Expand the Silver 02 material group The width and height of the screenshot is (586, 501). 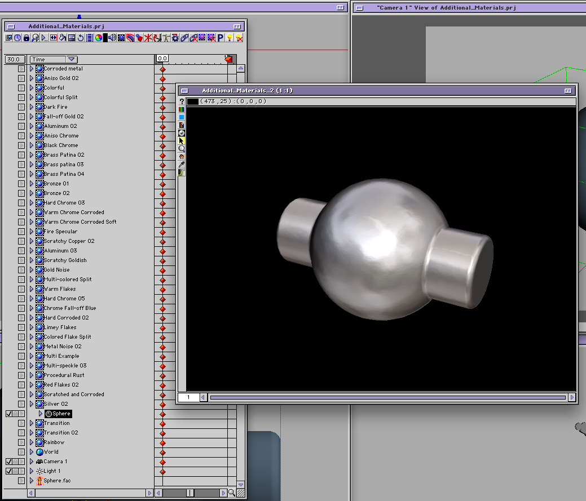tap(32, 404)
